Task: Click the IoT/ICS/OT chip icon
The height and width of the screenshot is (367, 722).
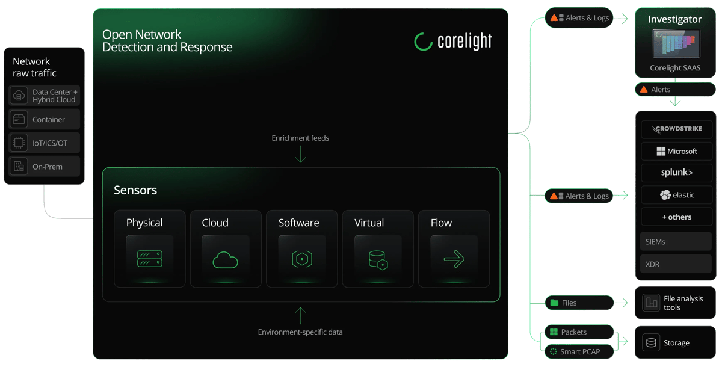Action: (19, 143)
